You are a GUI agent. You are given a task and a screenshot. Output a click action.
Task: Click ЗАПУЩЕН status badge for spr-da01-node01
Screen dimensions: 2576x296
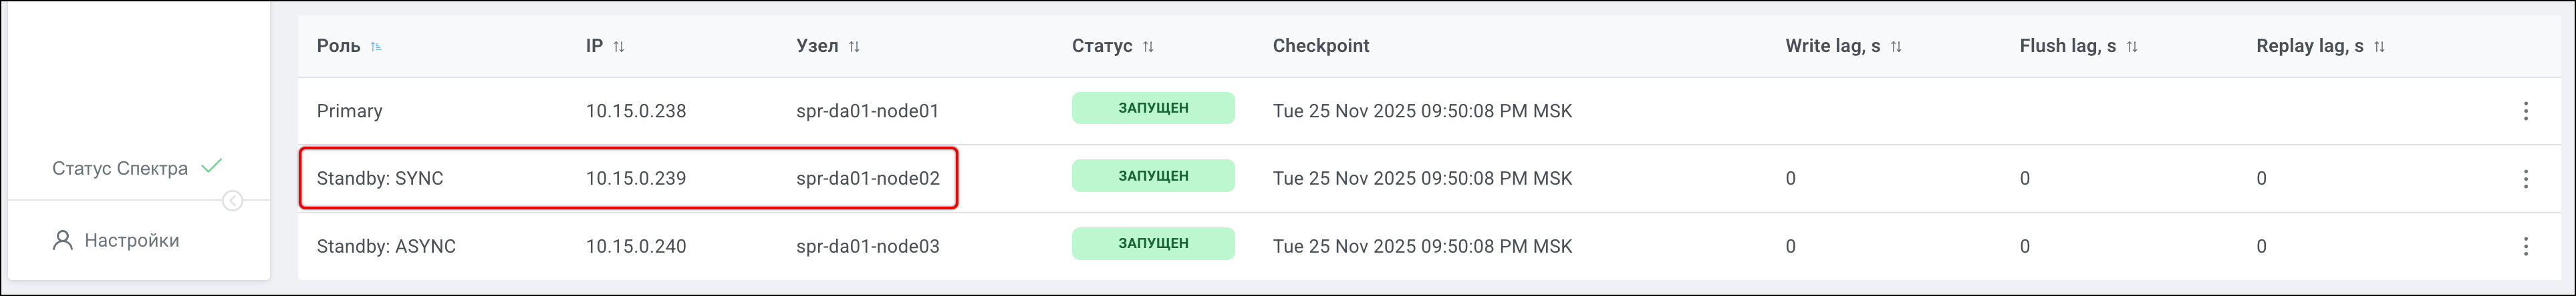tap(1153, 107)
